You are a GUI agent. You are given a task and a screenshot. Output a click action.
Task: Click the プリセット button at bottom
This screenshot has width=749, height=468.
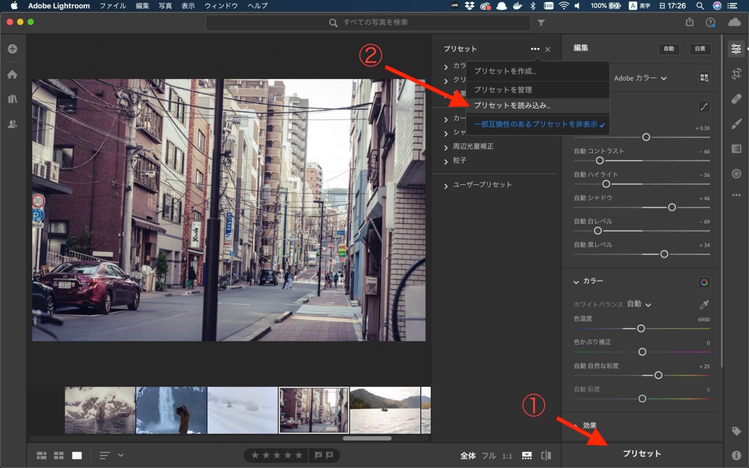coord(642,454)
